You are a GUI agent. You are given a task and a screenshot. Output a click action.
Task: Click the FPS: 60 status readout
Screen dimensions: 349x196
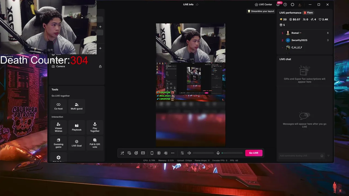pyautogui.click(x=234, y=160)
